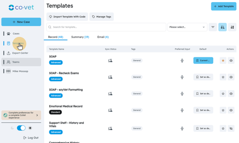Click the filter icon beside the dropdown
The height and width of the screenshot is (143, 239).
(213, 27)
